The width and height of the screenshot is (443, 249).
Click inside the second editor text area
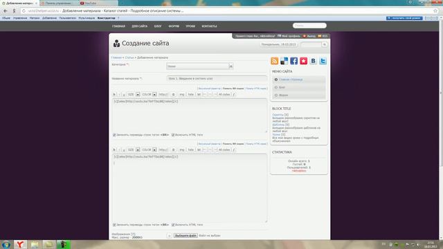(189, 188)
